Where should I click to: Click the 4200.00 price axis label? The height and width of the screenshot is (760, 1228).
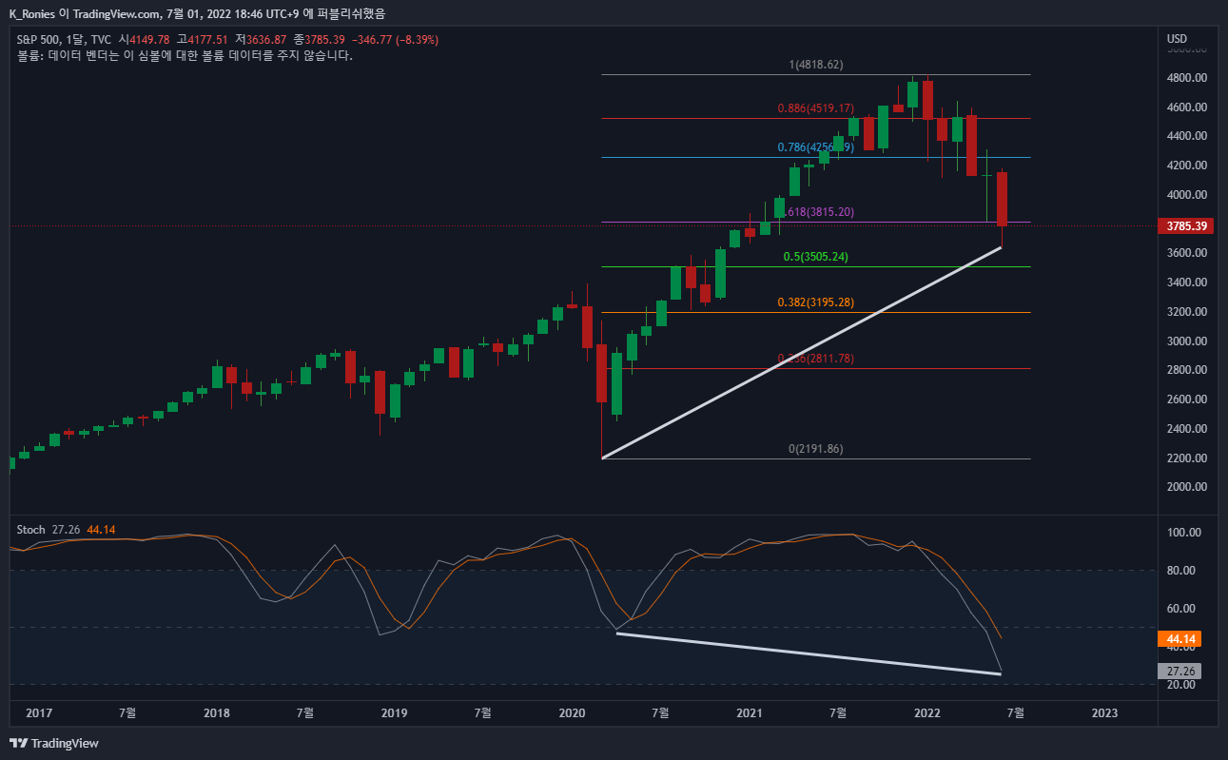(x=1186, y=166)
